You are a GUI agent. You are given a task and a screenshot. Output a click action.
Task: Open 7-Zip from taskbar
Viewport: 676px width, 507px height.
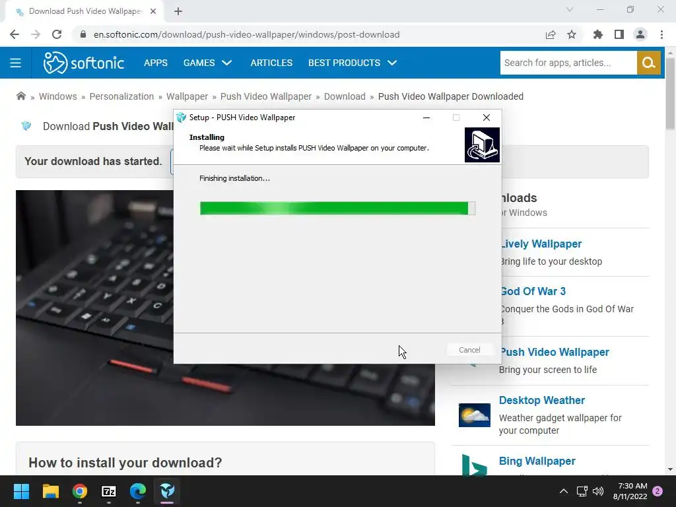pos(109,491)
